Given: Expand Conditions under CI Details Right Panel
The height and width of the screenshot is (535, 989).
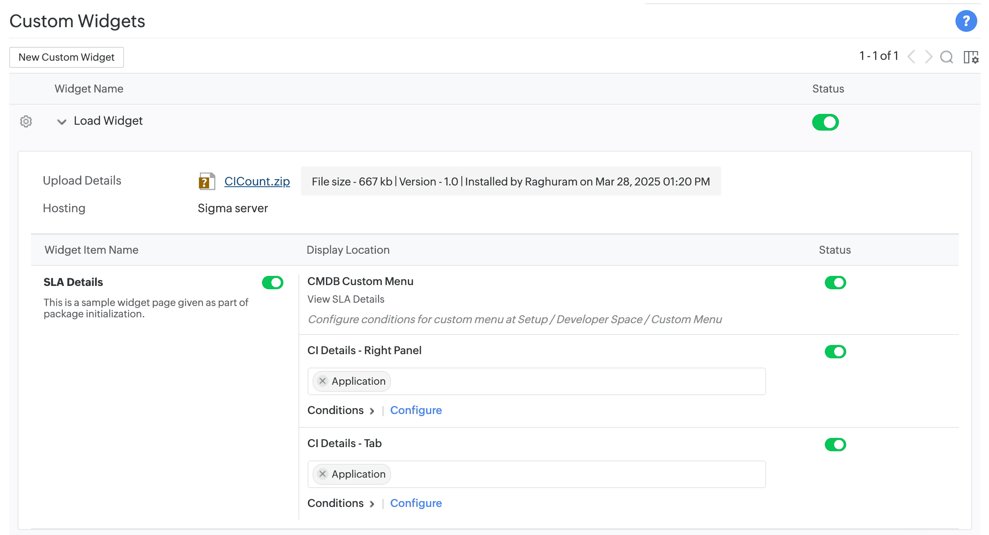Looking at the screenshot, I should (372, 411).
